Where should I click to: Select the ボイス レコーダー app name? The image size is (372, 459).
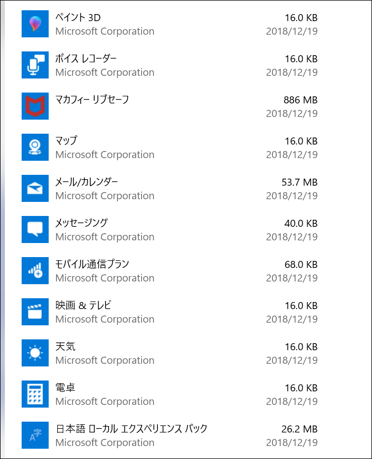86,58
